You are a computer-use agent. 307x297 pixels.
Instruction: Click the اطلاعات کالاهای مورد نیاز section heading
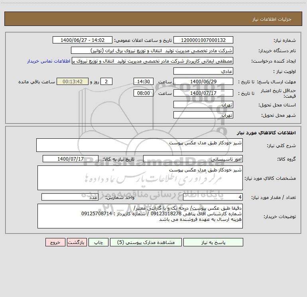(x=266, y=132)
